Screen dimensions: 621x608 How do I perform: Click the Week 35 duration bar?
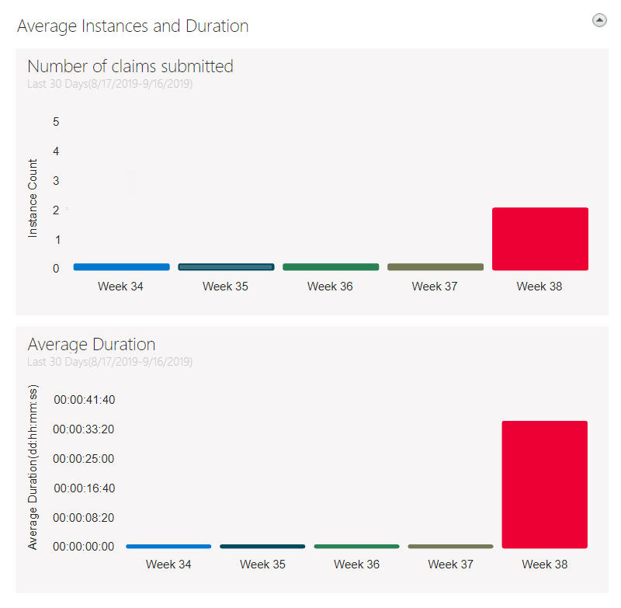(x=262, y=546)
